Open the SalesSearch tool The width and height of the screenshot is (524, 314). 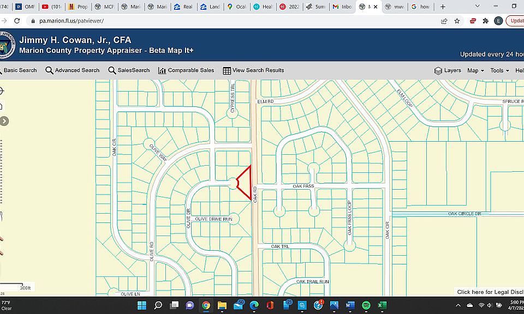[x=129, y=70]
